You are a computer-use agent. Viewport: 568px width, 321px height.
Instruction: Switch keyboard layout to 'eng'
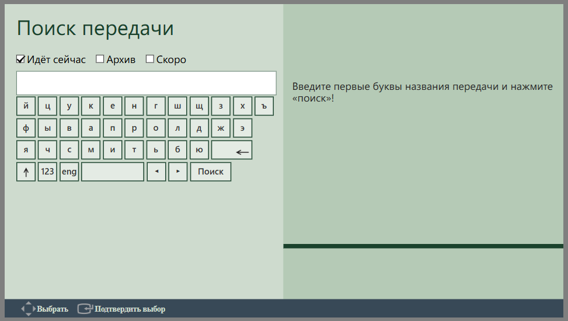[69, 172]
